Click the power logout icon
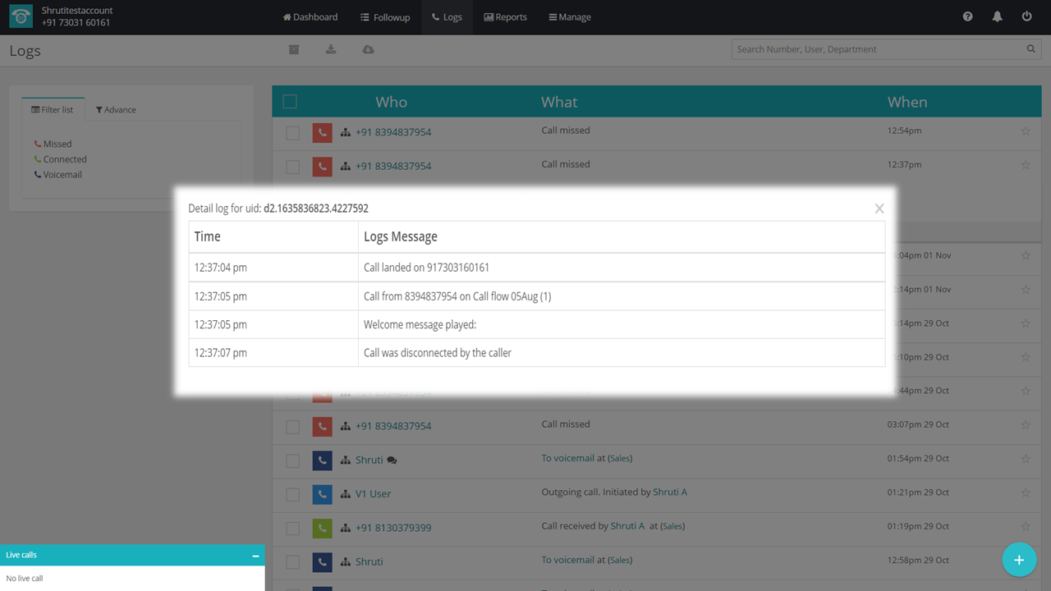 click(x=1026, y=16)
